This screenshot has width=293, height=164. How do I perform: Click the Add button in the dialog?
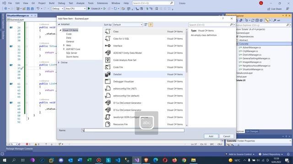click(211, 136)
